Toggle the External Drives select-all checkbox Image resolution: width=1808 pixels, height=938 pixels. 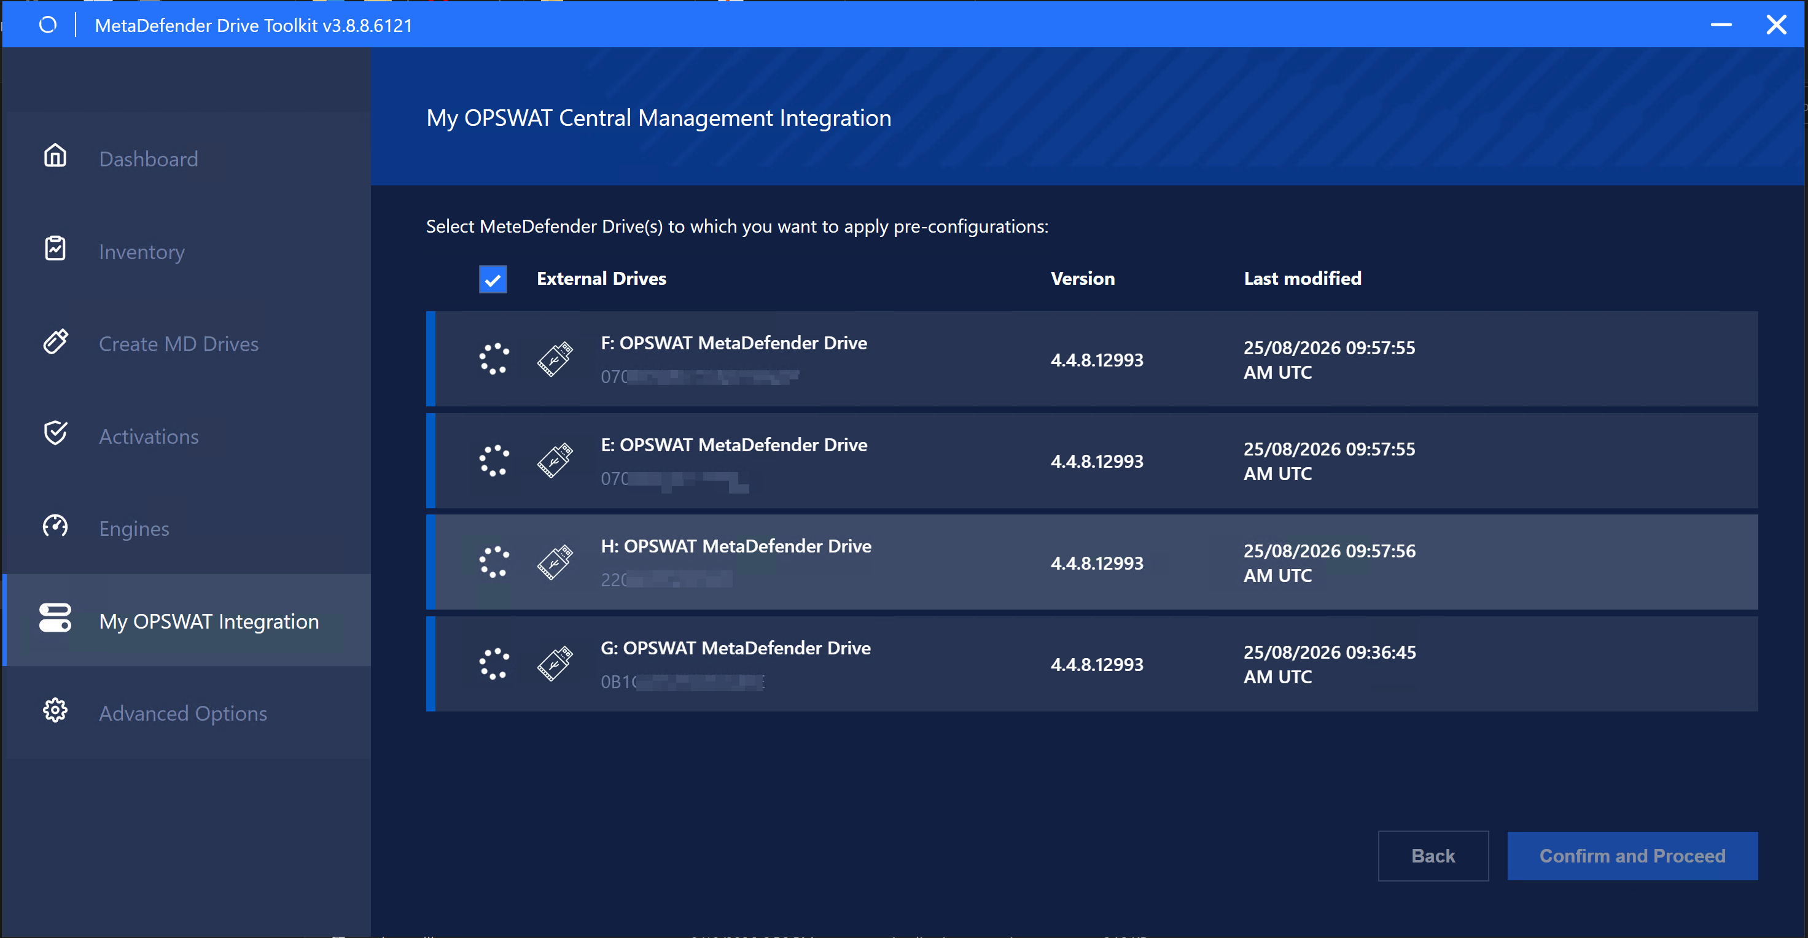pyautogui.click(x=493, y=279)
